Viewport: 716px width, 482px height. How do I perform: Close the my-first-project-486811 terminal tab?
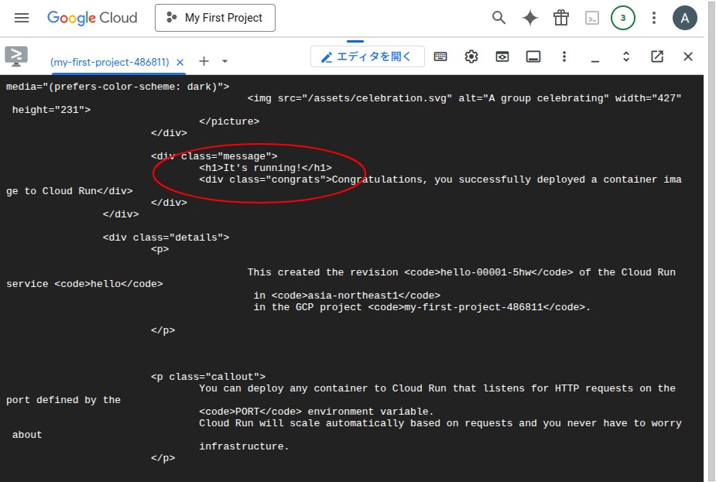tap(180, 62)
